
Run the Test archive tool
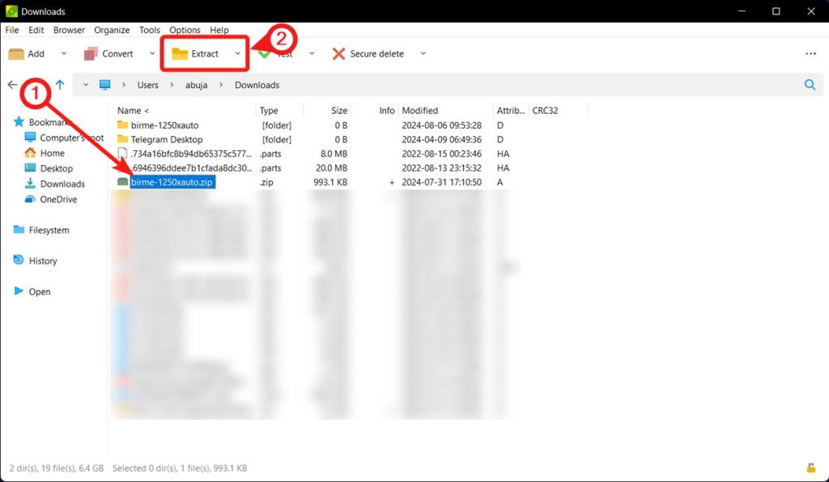(x=282, y=53)
